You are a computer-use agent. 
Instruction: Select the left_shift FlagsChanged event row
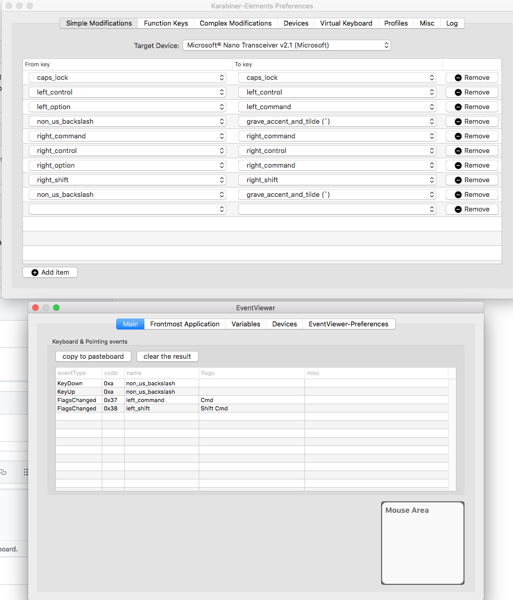(x=209, y=408)
